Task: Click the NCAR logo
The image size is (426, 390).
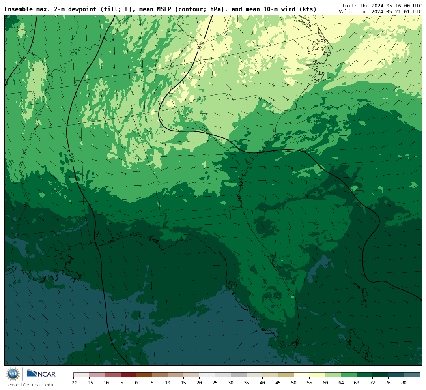Action: 41,373
